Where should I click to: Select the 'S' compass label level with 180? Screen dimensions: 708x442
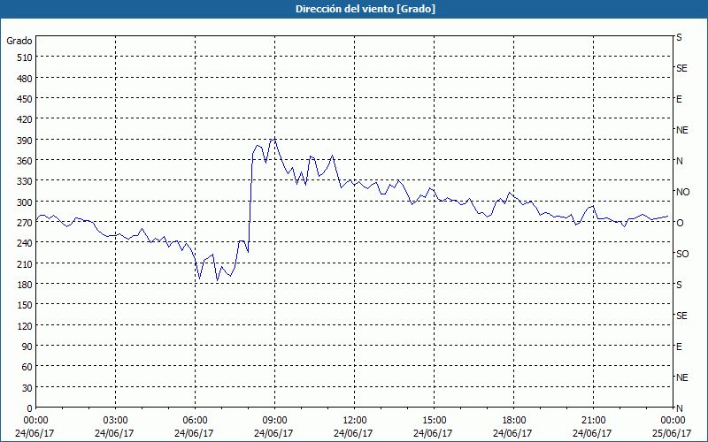tap(679, 285)
